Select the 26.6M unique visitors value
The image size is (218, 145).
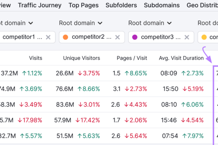65,73
